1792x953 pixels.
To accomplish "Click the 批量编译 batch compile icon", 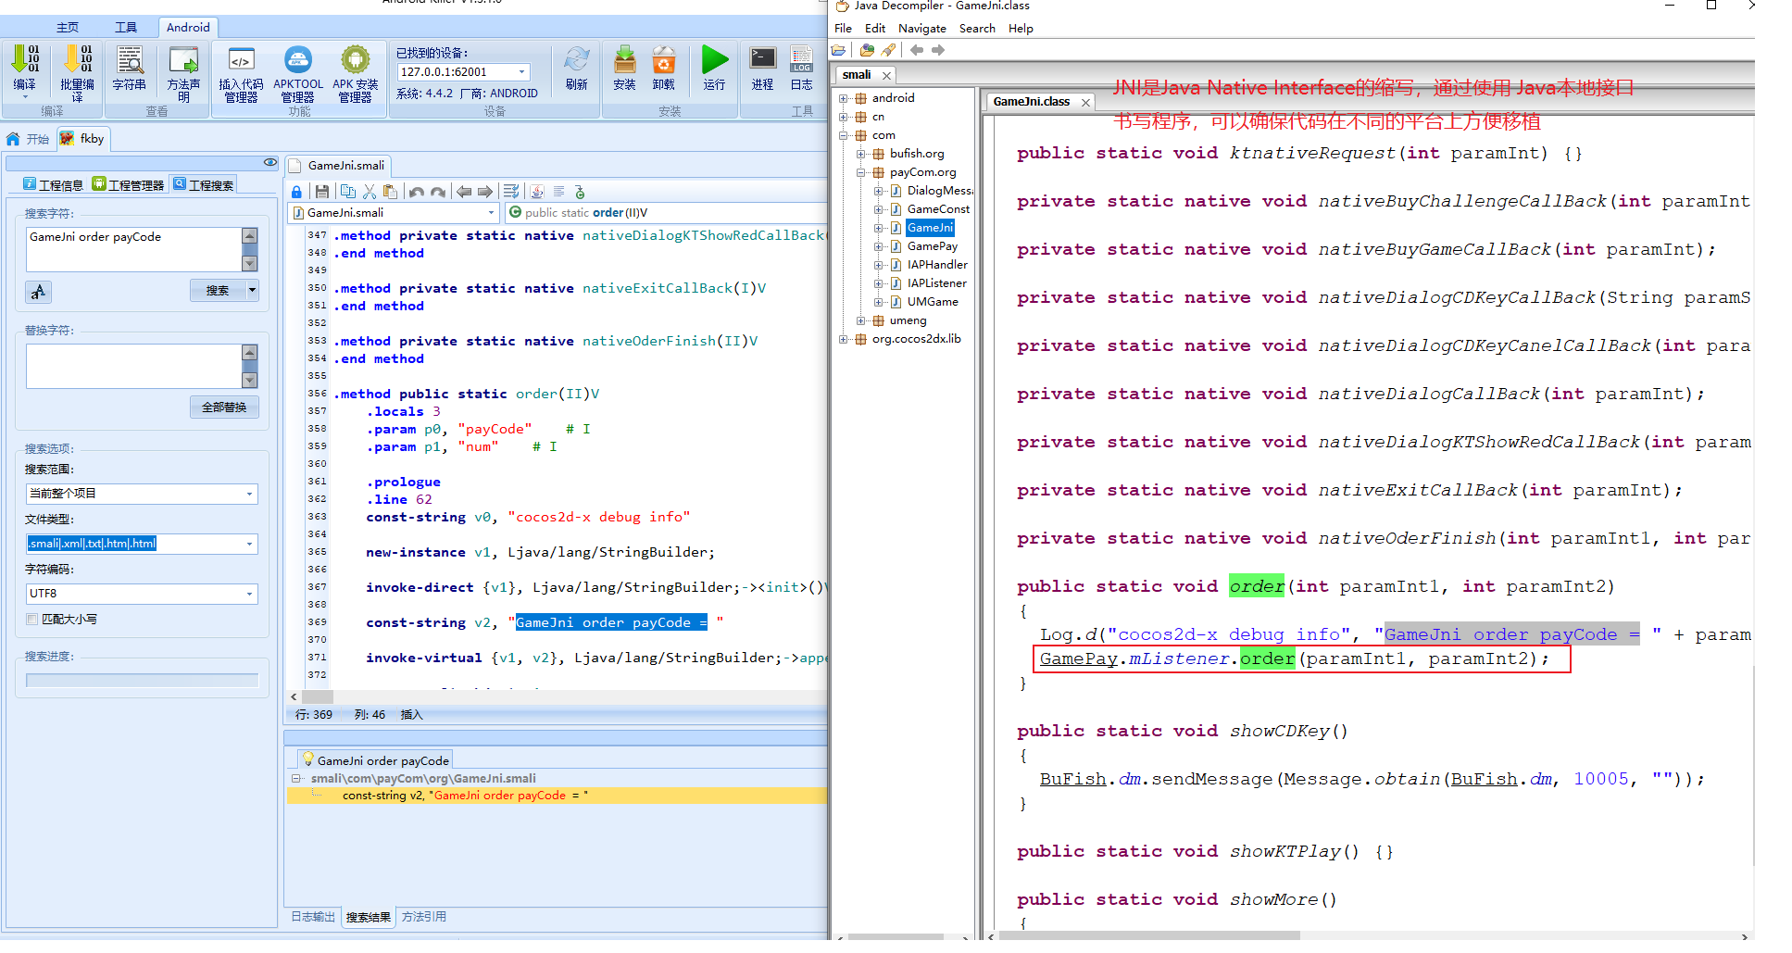I will point(78,72).
